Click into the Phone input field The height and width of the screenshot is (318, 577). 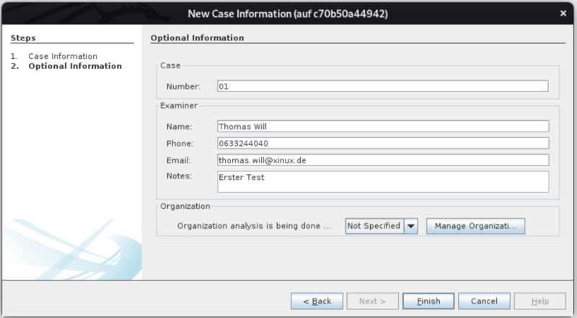tap(382, 143)
